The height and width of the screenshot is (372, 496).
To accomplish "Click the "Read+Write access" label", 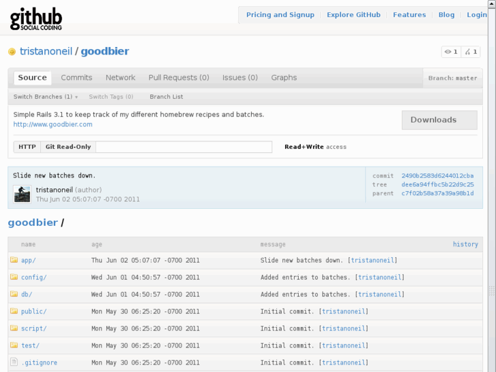I will (x=315, y=147).
